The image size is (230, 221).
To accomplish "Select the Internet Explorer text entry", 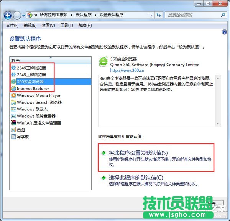I will (x=33, y=89).
